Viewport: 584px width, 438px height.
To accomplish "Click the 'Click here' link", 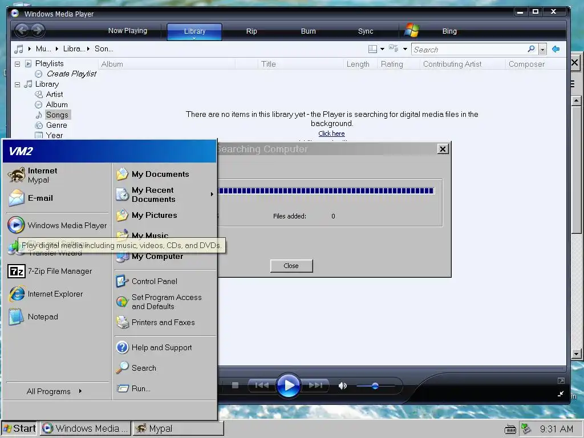I will pos(331,133).
